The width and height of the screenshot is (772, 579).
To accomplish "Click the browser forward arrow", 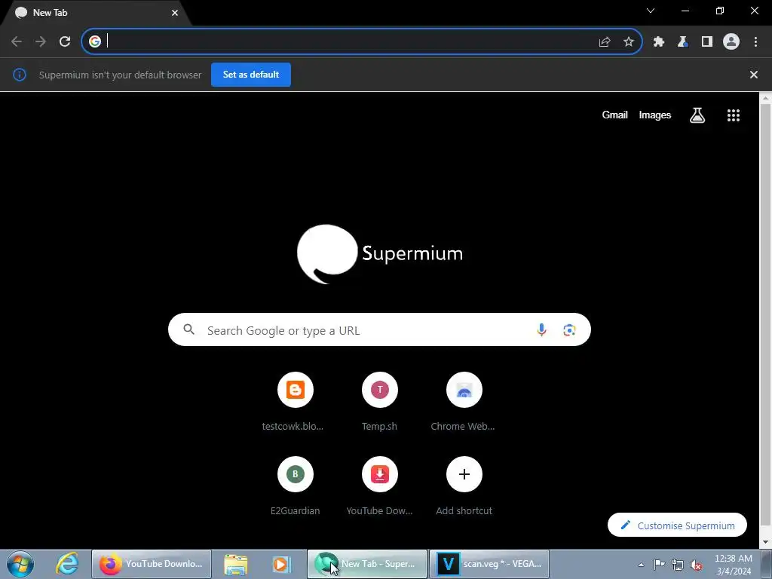I will (x=41, y=41).
